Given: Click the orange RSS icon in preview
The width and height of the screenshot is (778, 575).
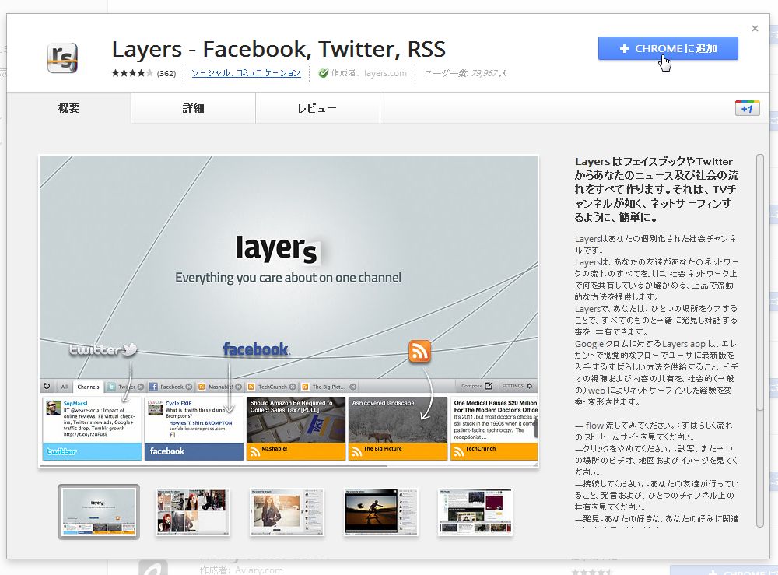Looking at the screenshot, I should (420, 351).
